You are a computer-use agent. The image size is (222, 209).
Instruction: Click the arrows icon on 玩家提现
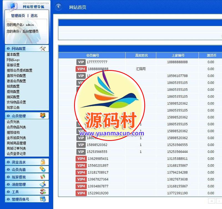pos(42,177)
